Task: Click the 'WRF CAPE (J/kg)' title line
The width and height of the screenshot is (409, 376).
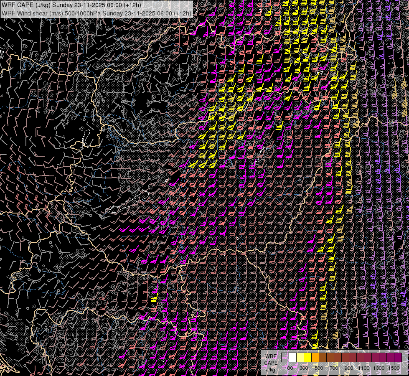Action: [x=71, y=5]
